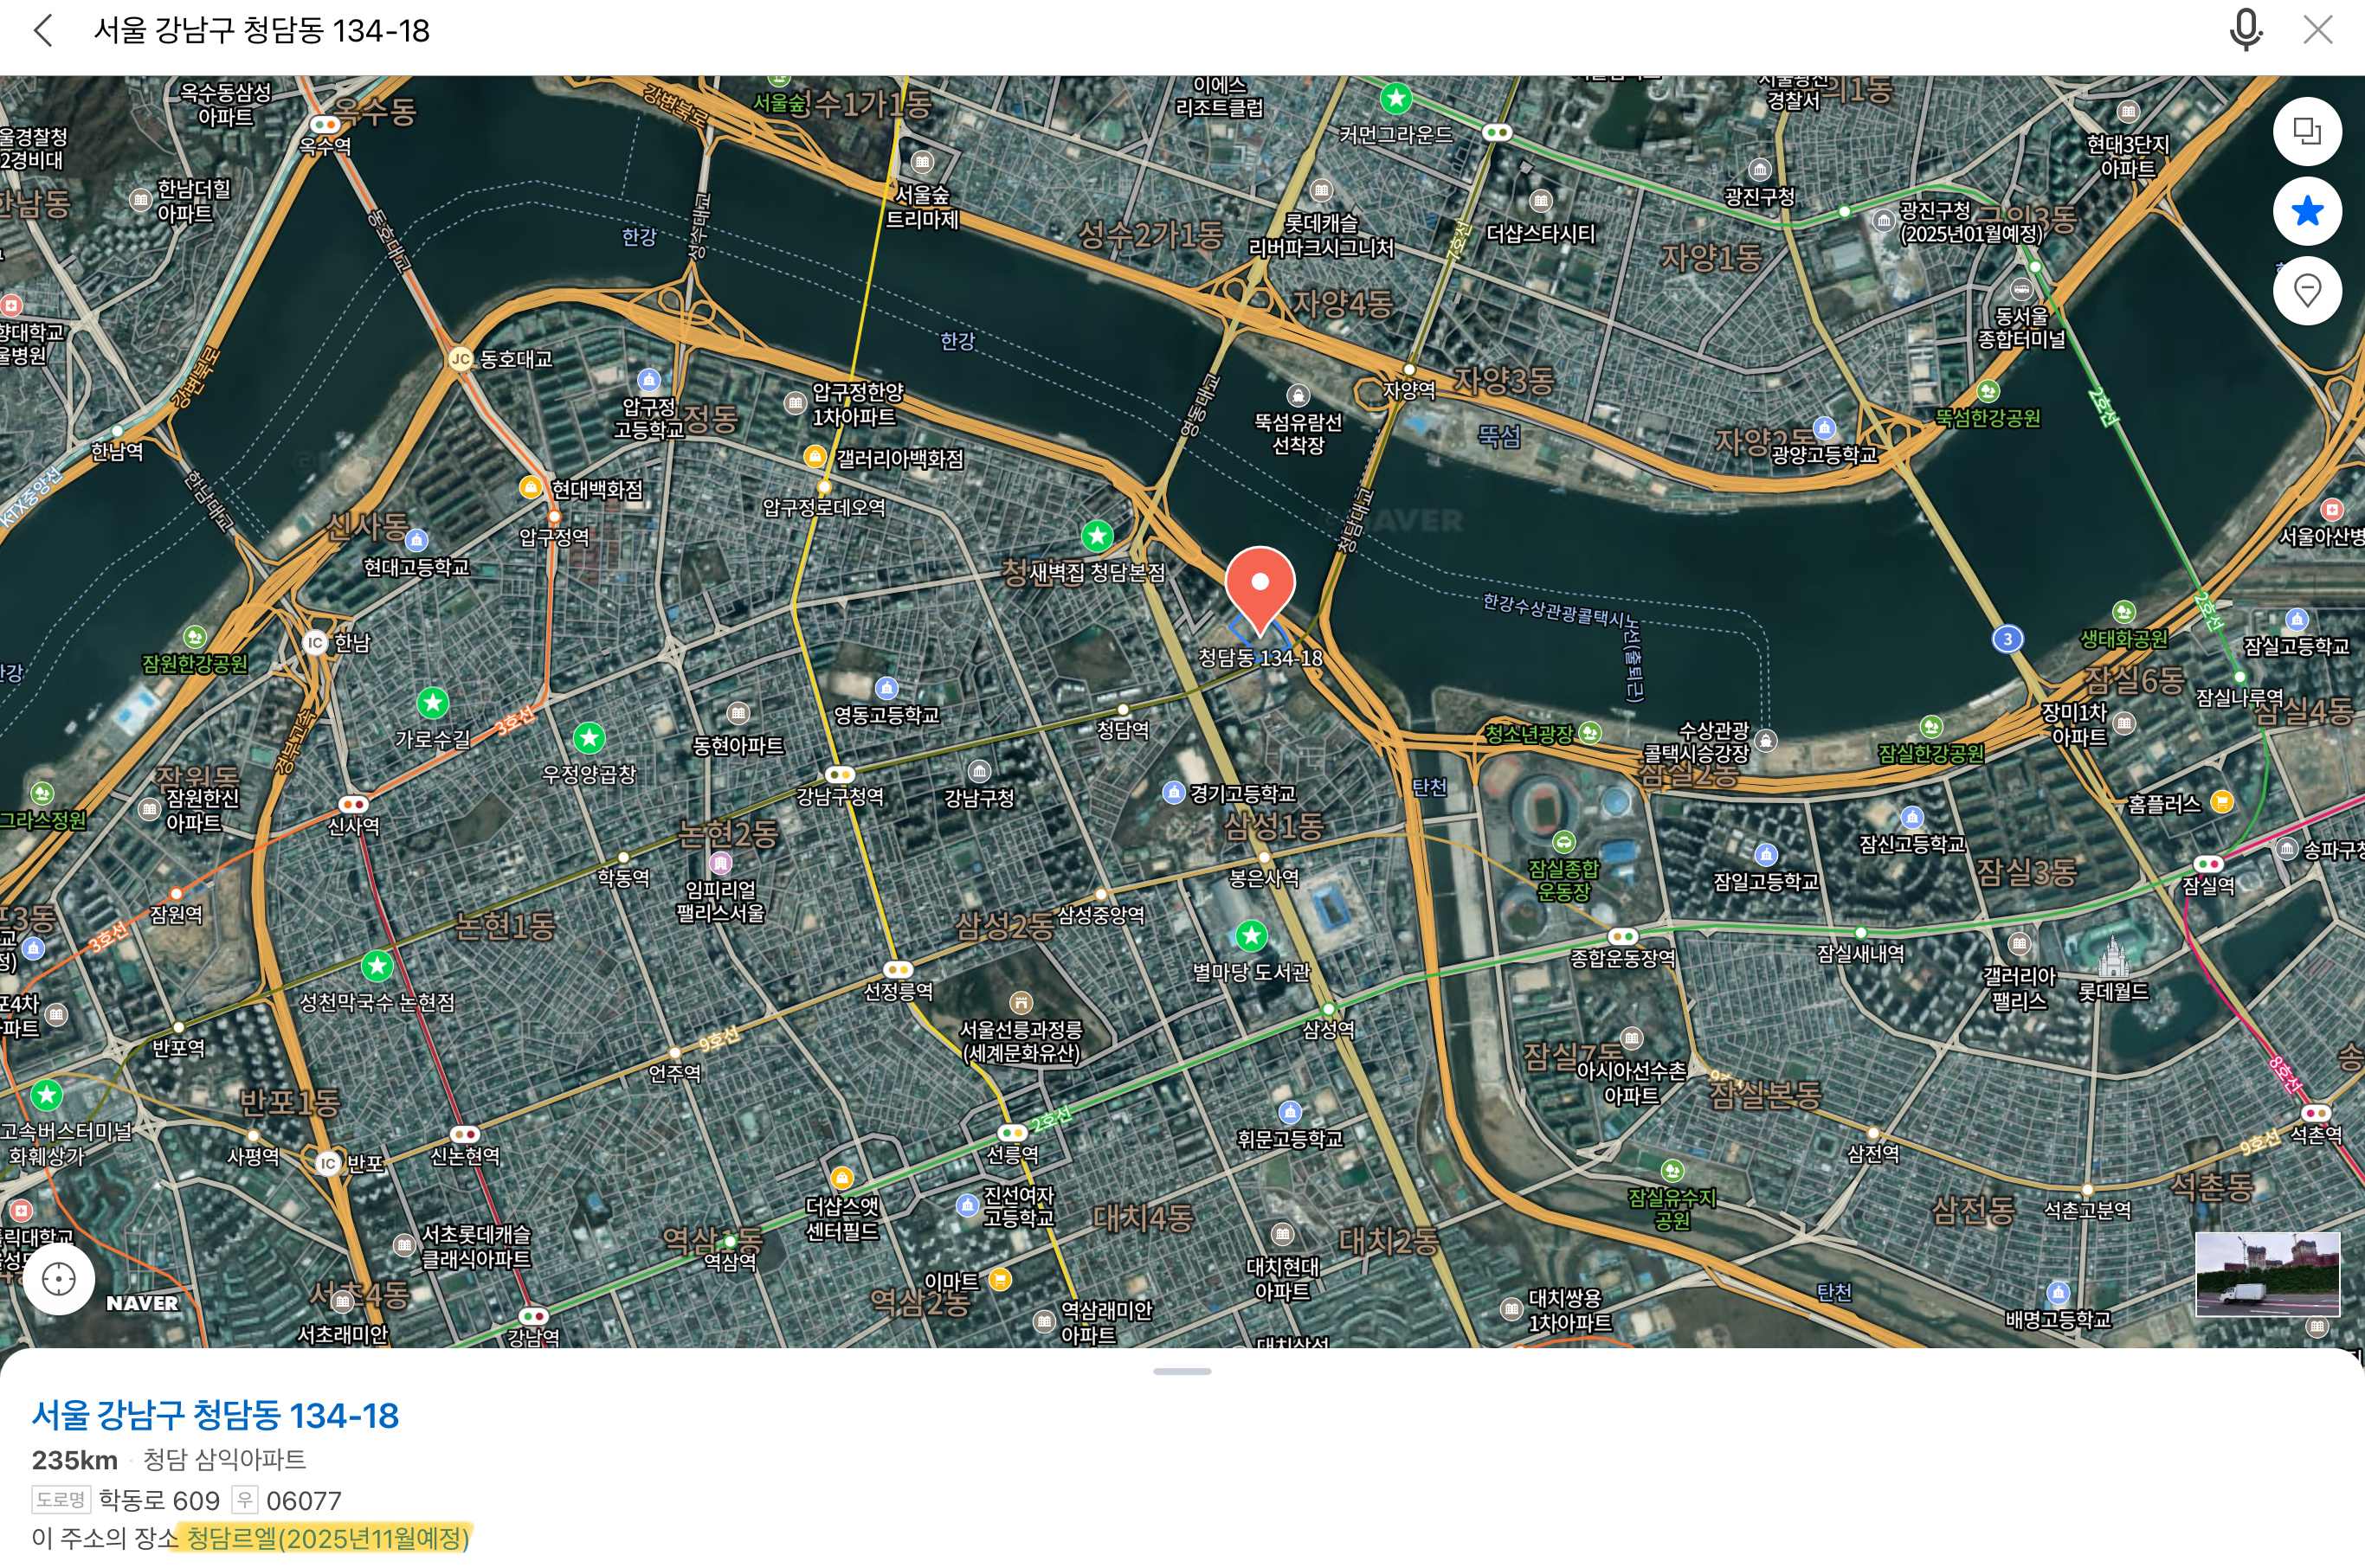This screenshot has height=1568, width=2365.
Task: Click 더샵스앳 센터필드 icon
Action: click(842, 1178)
